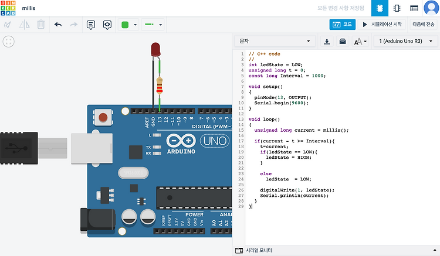Select the red LED component

(x=155, y=49)
